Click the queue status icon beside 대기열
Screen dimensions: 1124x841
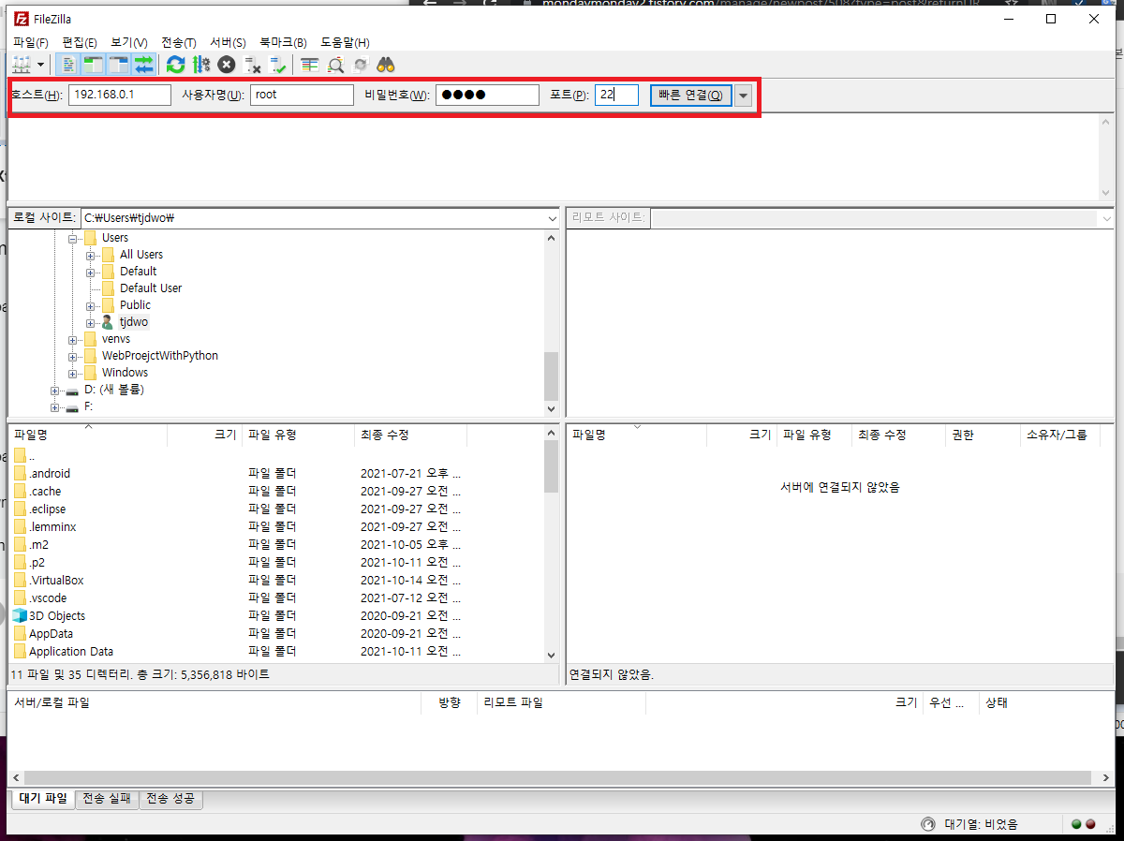point(927,825)
